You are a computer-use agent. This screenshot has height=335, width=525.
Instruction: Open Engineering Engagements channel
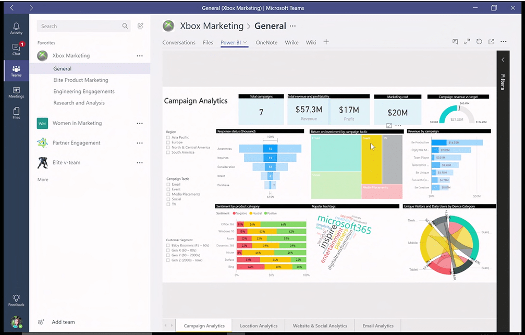[x=84, y=91]
